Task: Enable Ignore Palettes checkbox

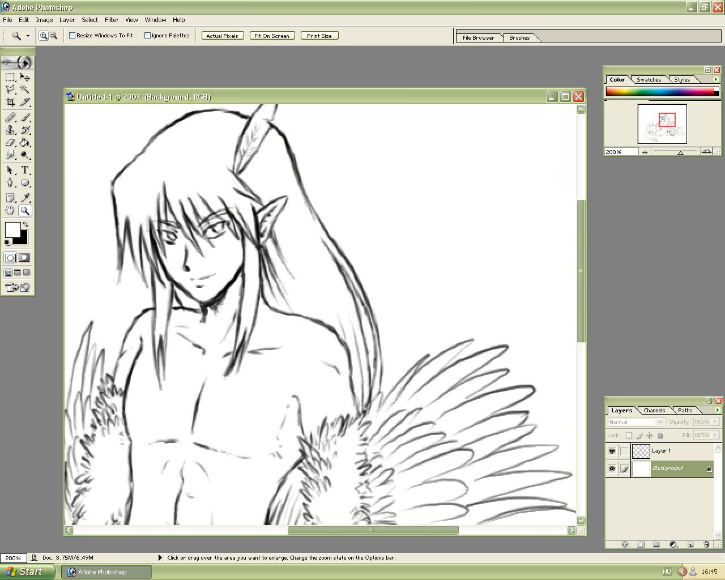Action: [x=148, y=35]
